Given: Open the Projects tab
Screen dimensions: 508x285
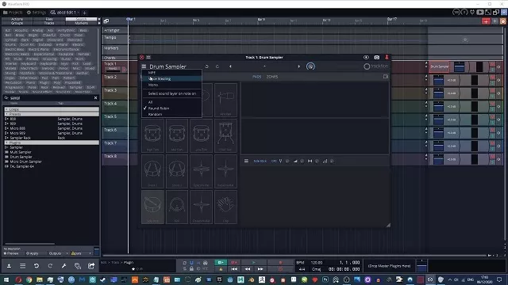Looking at the screenshot, I should click(13, 13).
